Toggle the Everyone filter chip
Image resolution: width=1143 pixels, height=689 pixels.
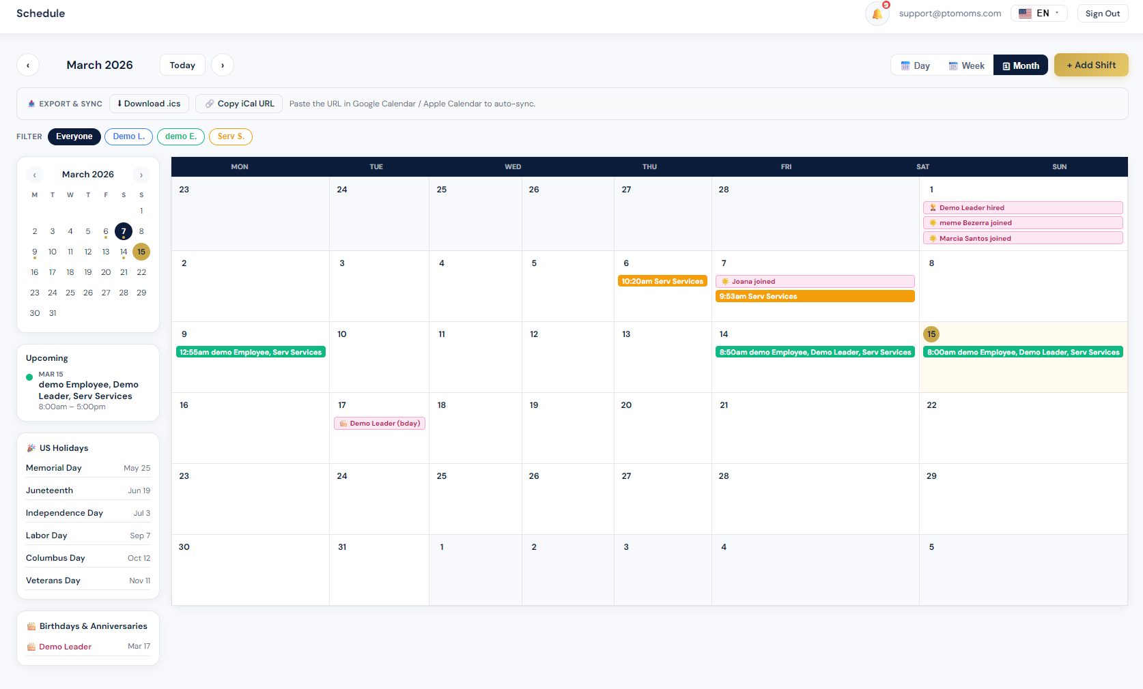coord(74,136)
